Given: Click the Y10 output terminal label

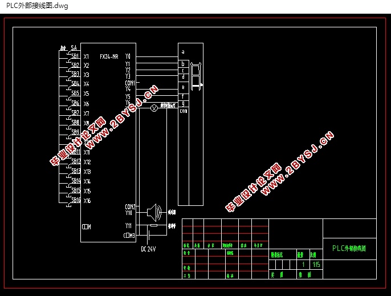Looking at the screenshot, I should point(128,213).
